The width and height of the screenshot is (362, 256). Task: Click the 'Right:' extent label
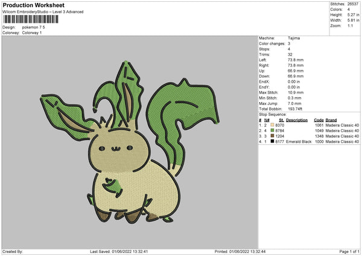click(x=264, y=65)
